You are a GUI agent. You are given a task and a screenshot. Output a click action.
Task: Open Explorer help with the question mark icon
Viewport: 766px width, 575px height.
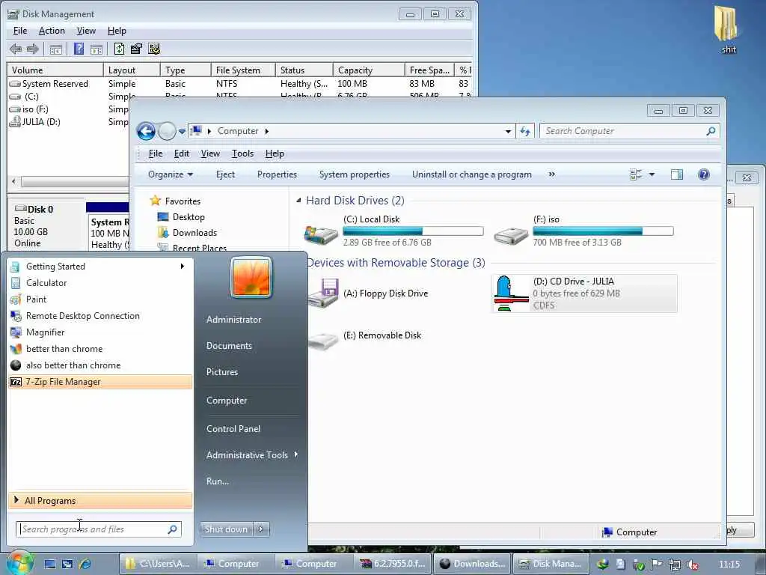tap(703, 174)
